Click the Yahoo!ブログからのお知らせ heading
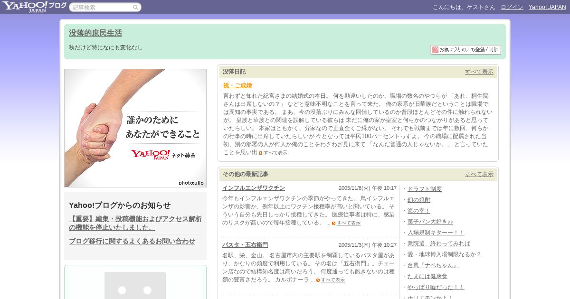 pos(120,206)
